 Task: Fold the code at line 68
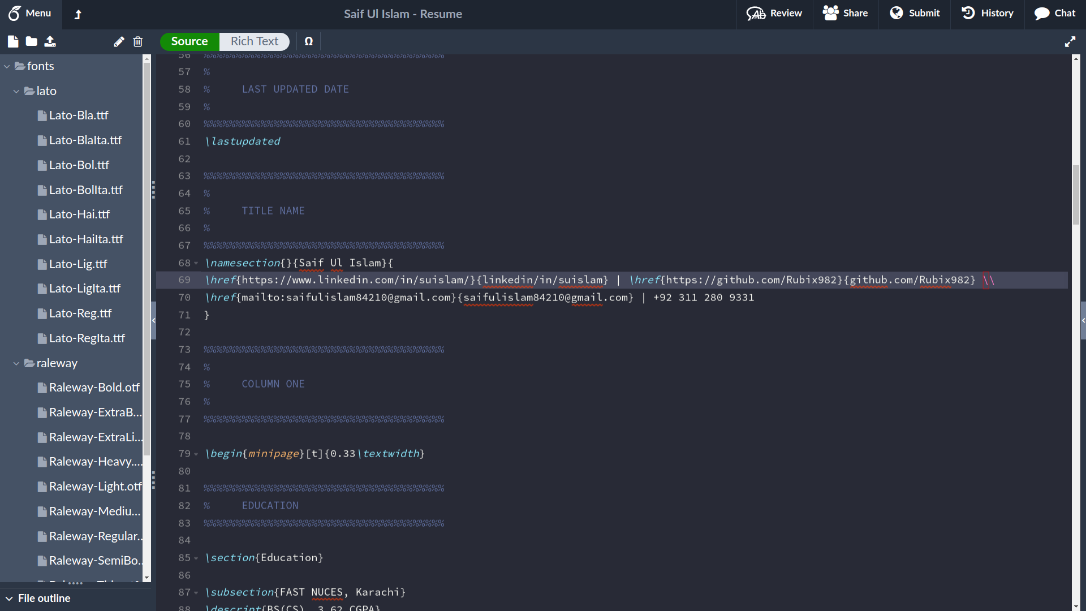tap(196, 263)
